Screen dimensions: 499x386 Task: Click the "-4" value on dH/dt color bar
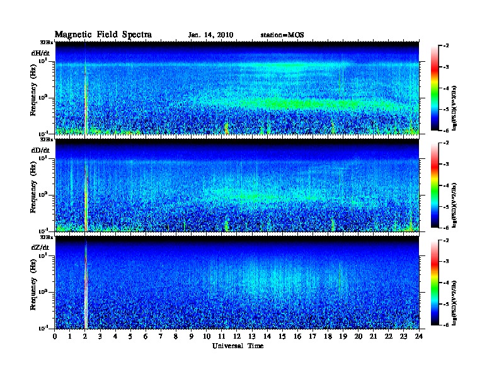pos(447,88)
